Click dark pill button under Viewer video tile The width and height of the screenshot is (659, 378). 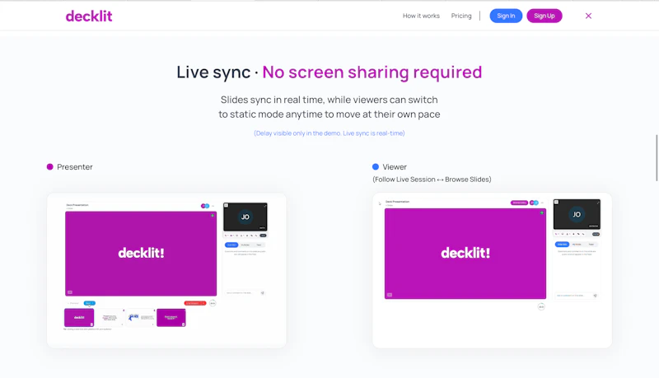[596, 234]
